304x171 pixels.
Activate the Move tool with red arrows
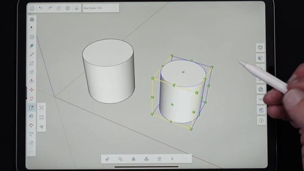(32, 90)
